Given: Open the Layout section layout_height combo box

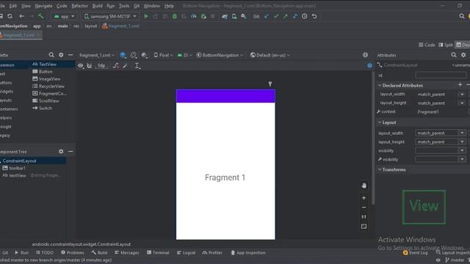Looking at the screenshot, I should click(441, 142).
